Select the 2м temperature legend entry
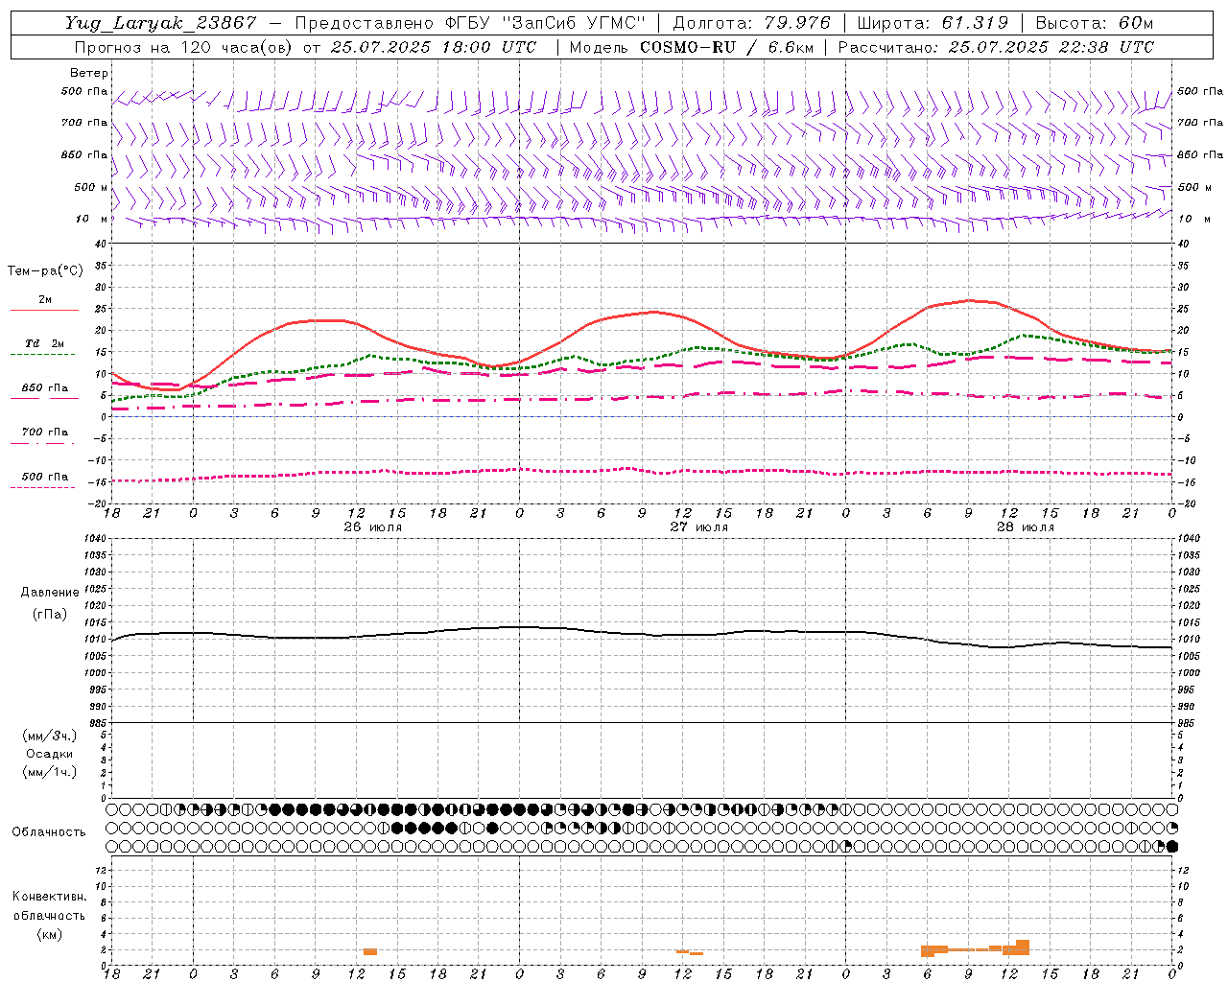This screenshot has height=982, width=1228. [x=45, y=299]
